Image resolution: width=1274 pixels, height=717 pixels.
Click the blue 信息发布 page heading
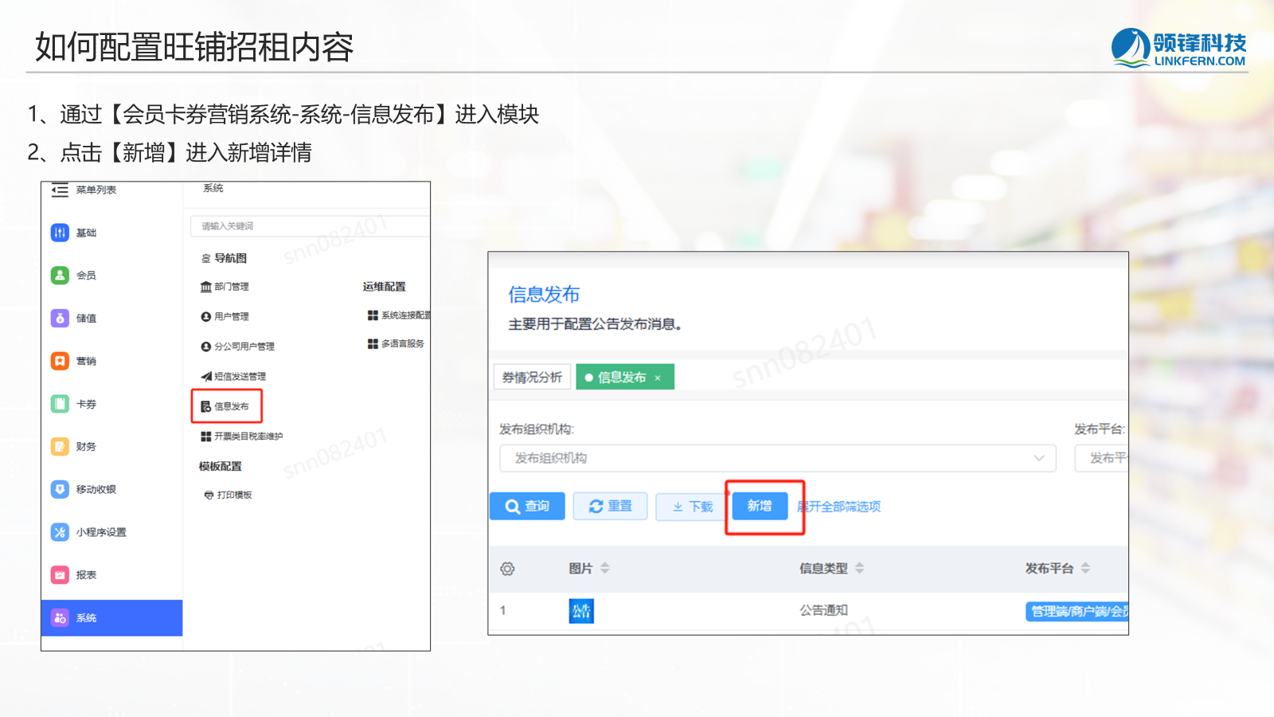coord(545,294)
